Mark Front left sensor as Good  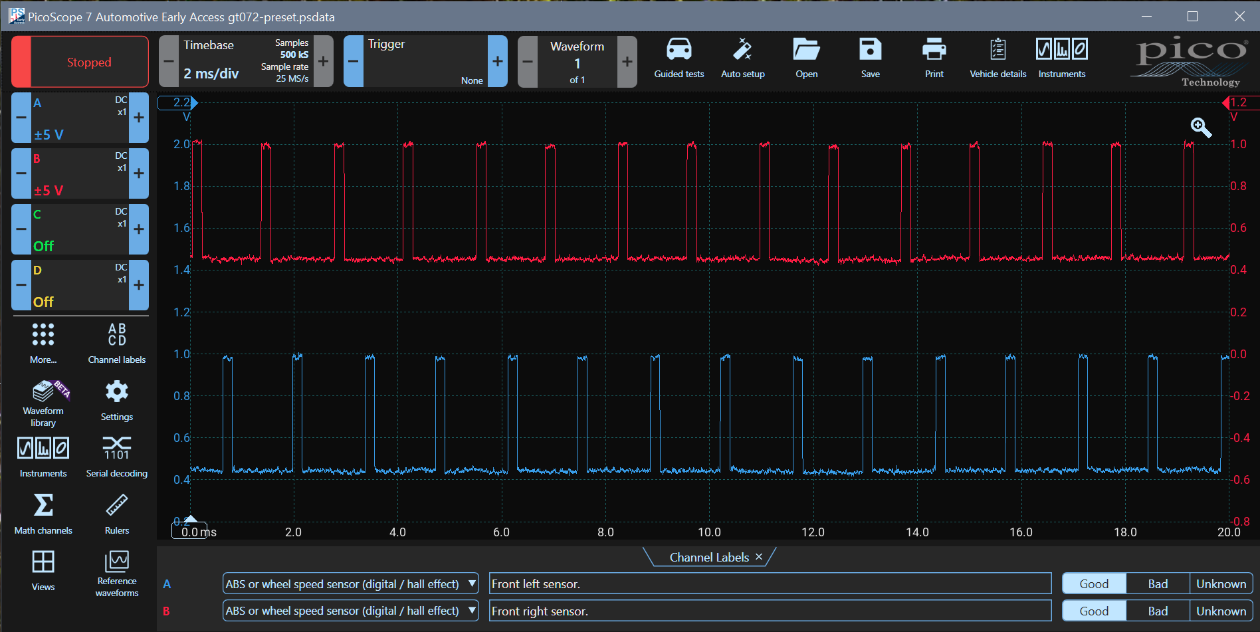click(x=1093, y=583)
